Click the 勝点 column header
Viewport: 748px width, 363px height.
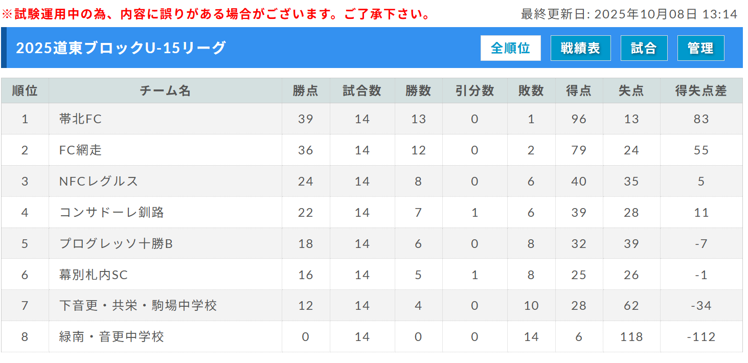pyautogui.click(x=305, y=91)
